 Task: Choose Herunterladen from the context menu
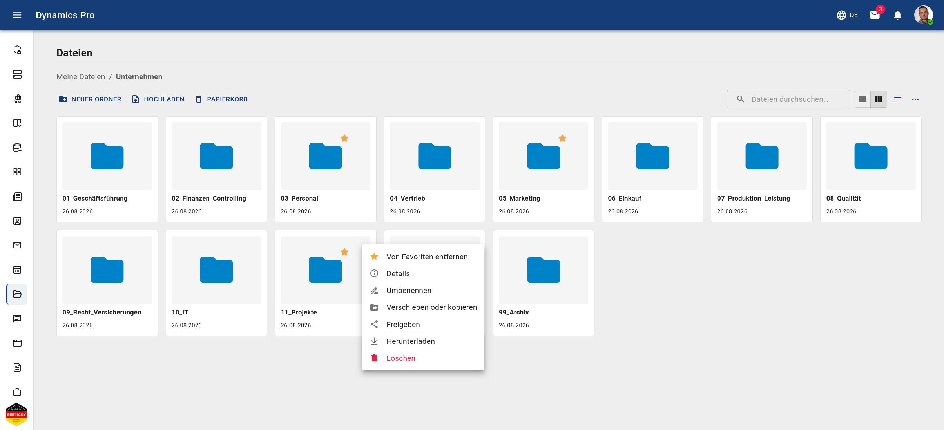pos(423,341)
